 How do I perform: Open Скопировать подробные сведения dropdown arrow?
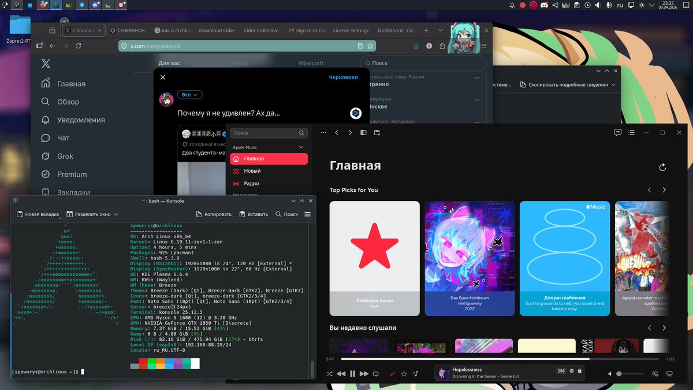point(613,84)
